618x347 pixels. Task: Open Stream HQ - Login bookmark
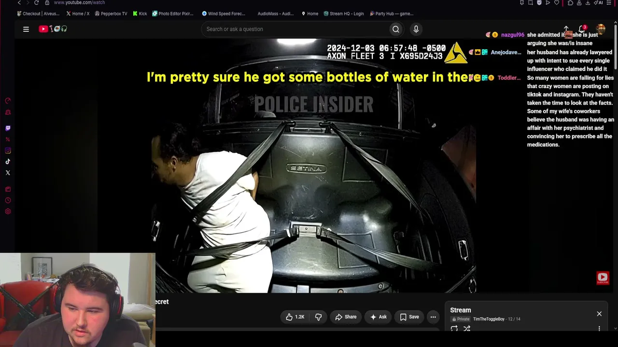[x=344, y=13]
